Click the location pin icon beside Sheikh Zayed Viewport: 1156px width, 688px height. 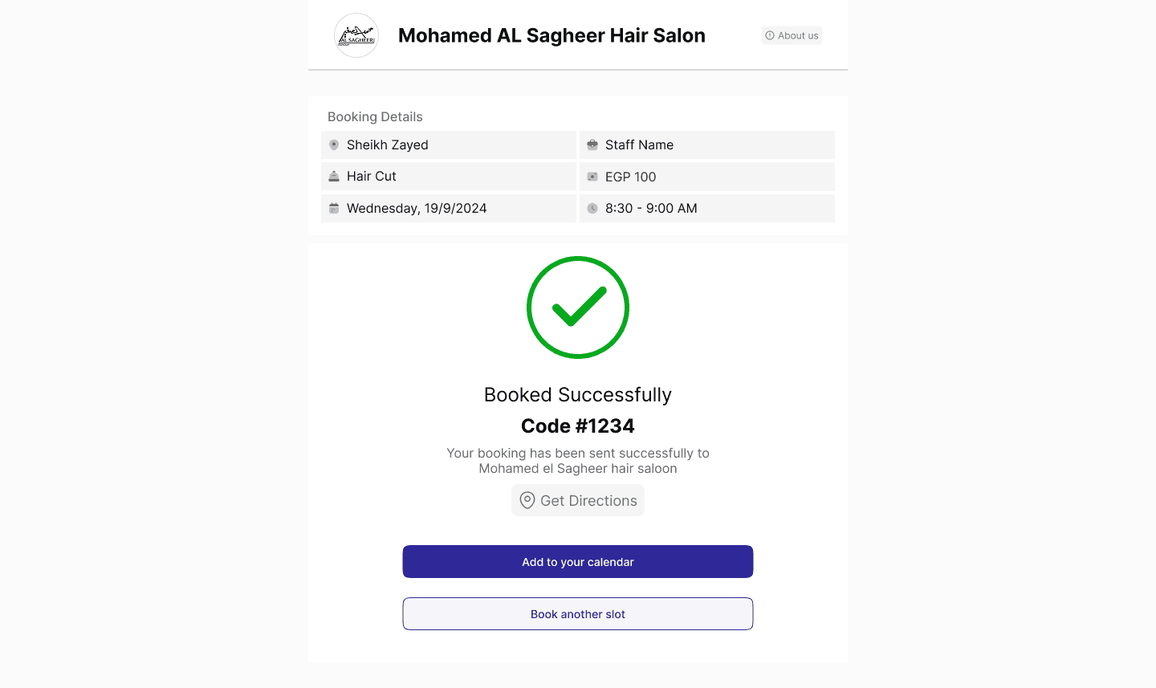pyautogui.click(x=334, y=145)
